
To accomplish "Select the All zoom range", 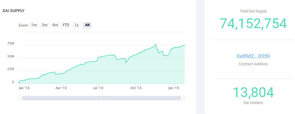I will [87, 25].
